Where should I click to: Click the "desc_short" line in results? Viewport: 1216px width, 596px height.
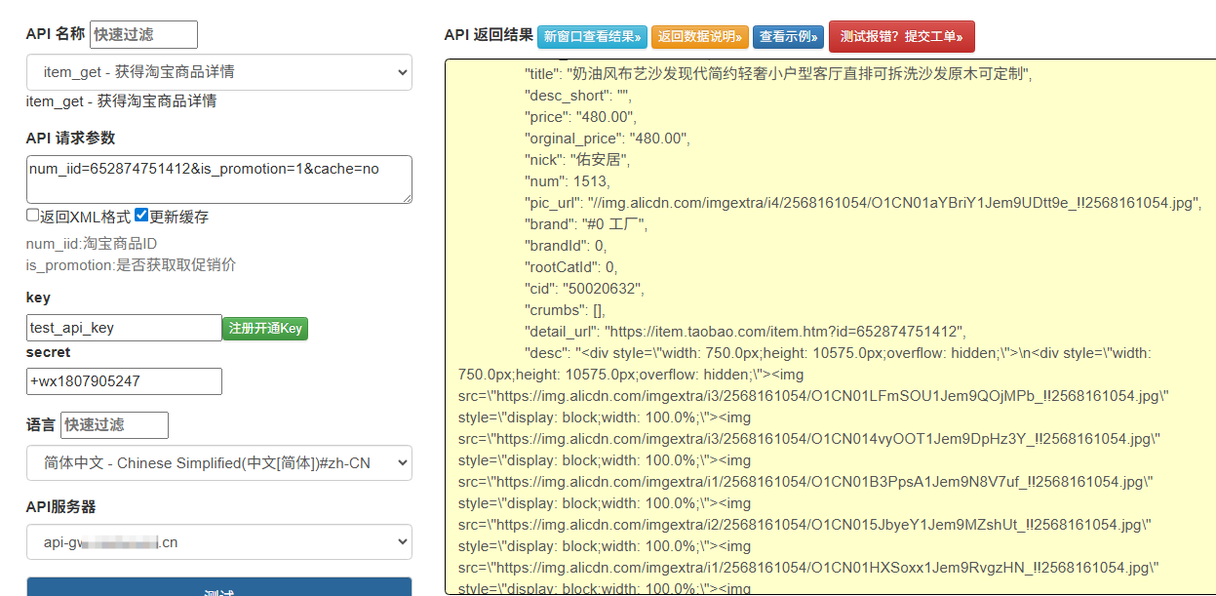coord(578,95)
